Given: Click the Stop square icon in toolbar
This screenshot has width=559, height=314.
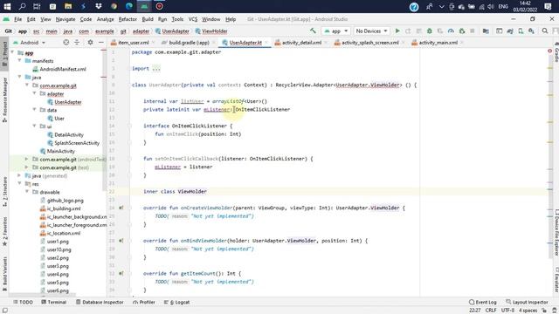Looking at the screenshot, I should click(473, 31).
